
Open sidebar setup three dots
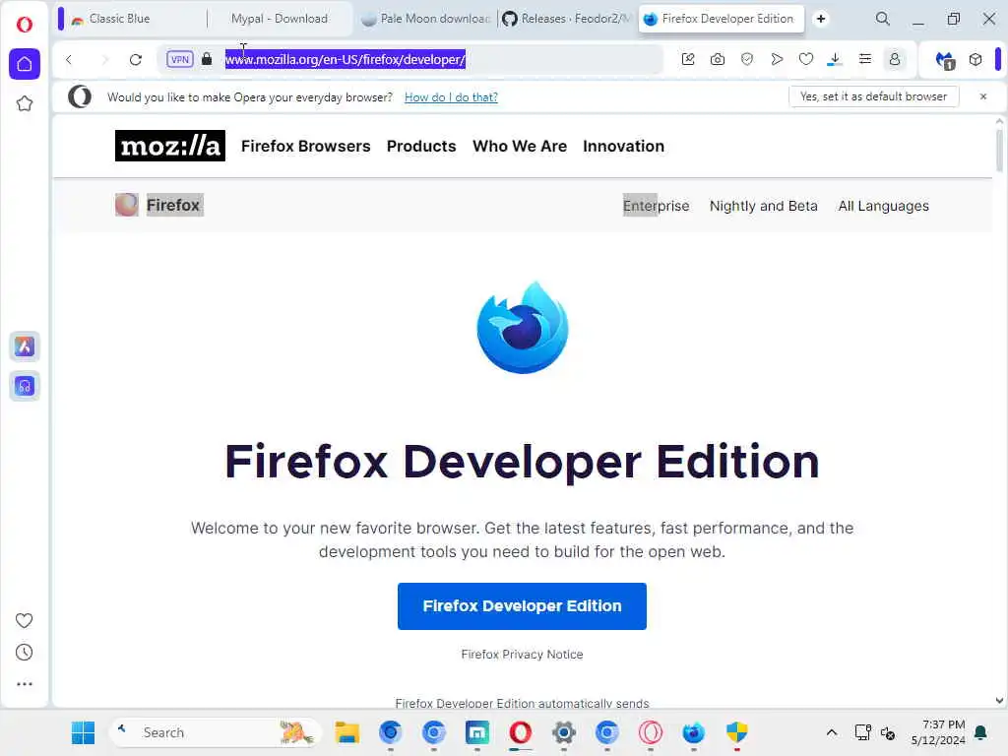(24, 684)
